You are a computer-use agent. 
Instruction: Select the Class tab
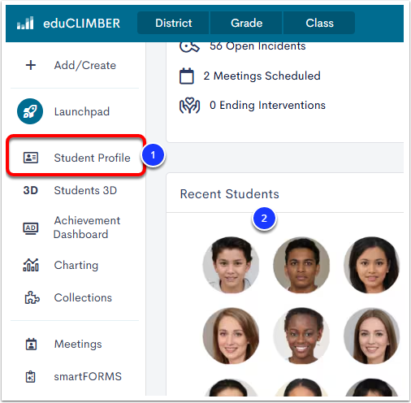point(319,23)
